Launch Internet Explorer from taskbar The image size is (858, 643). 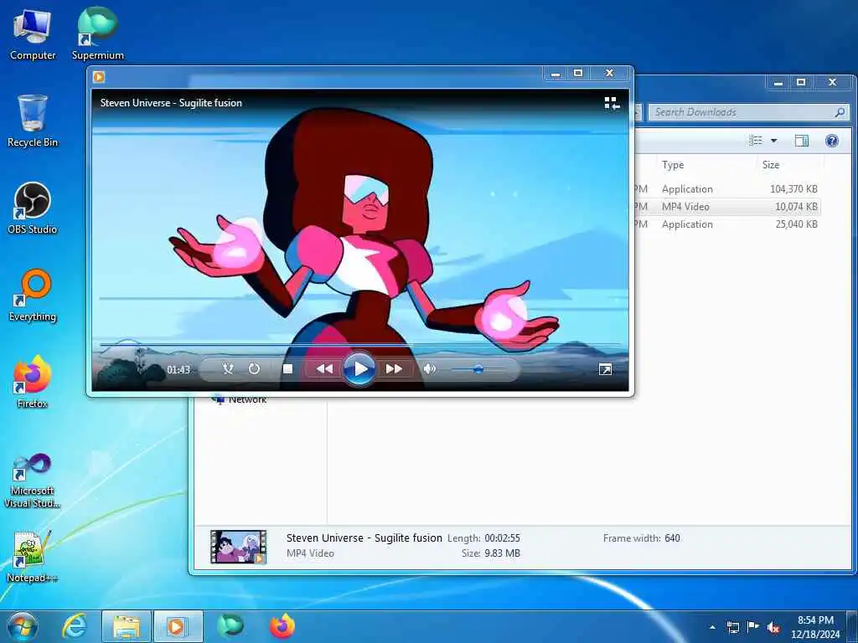(75, 626)
